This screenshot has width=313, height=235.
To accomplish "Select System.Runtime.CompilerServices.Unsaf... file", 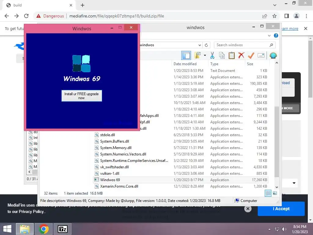I will 134,160.
